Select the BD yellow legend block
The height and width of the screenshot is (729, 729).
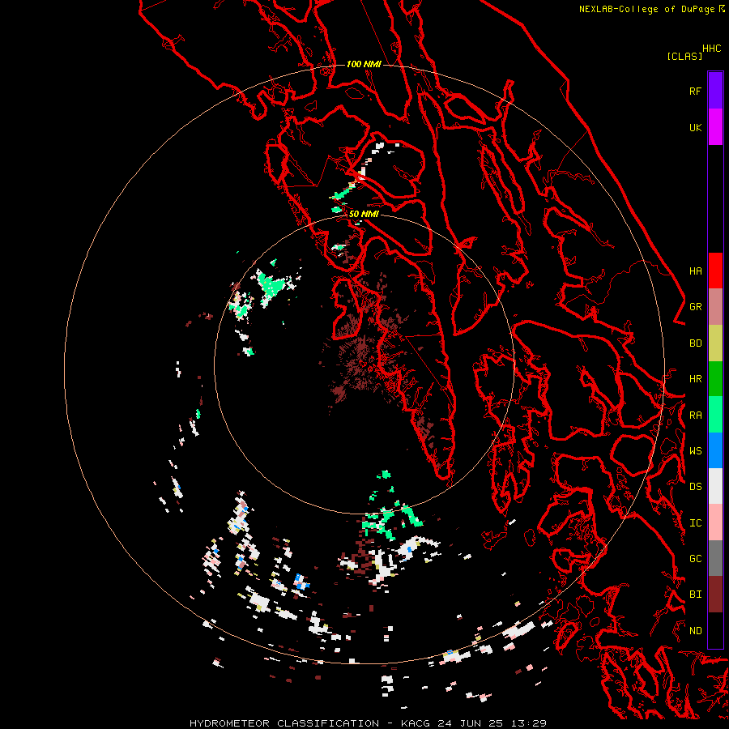715,343
